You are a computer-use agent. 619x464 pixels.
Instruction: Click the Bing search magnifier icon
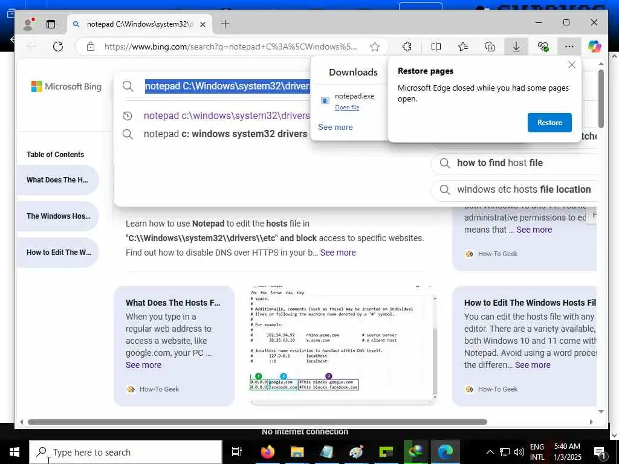[128, 86]
